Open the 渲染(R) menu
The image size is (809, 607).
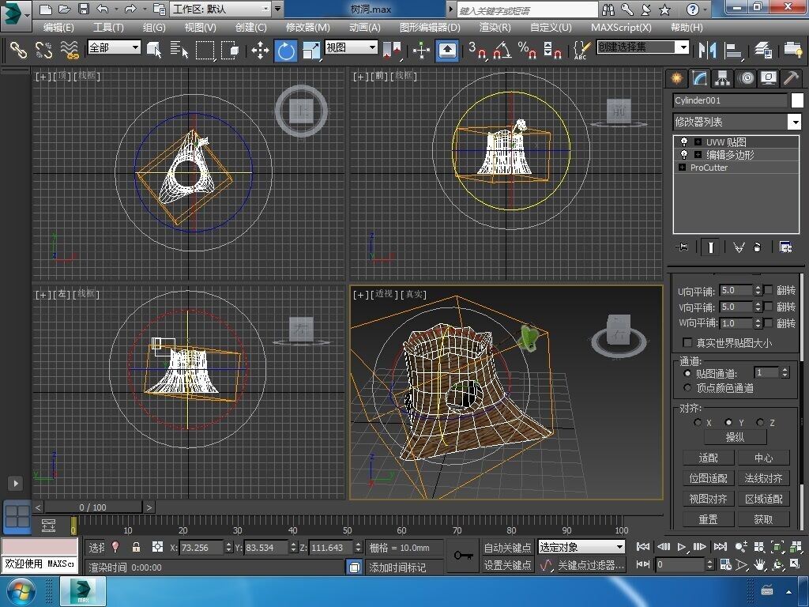tap(495, 27)
